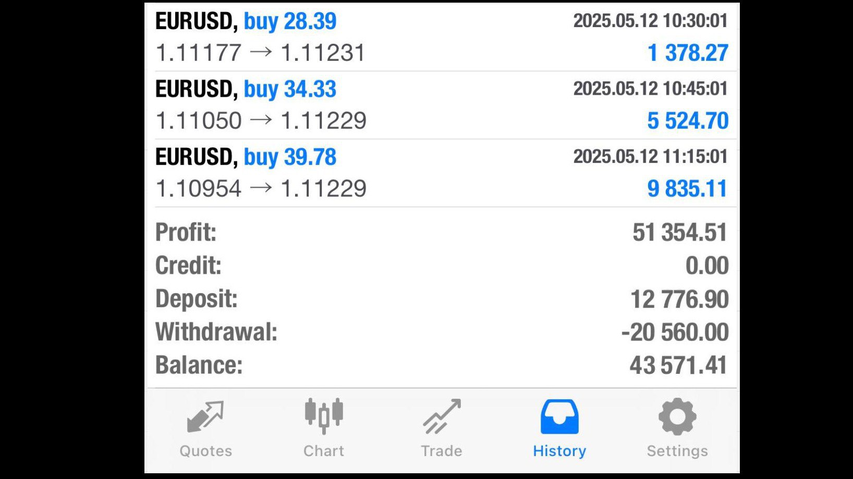Open the EURUSD buy 39.78 trade entry
This screenshot has height=479, width=853.
pos(442,173)
